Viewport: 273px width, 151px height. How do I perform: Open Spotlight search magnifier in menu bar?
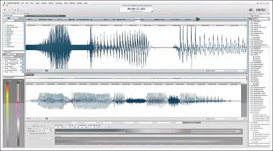click(264, 3)
